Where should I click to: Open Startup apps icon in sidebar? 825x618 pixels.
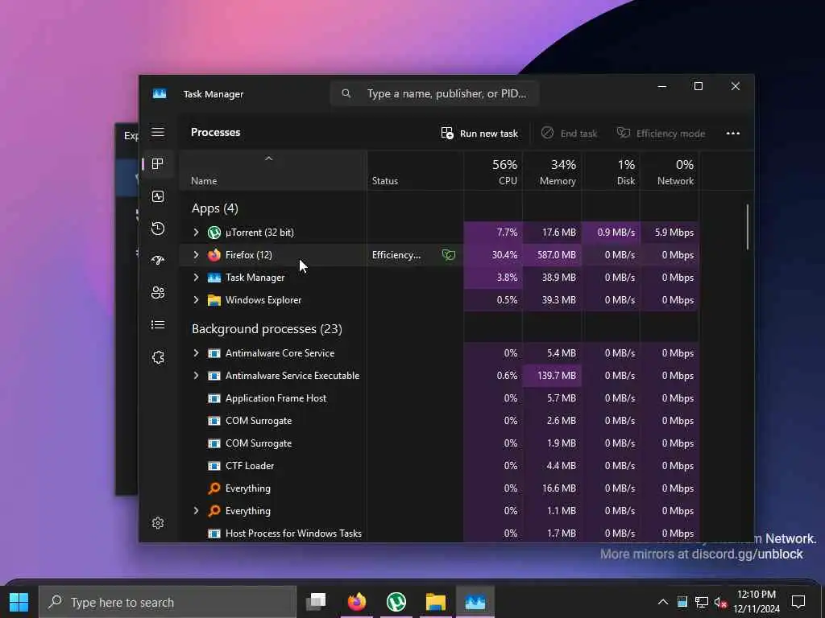(158, 261)
